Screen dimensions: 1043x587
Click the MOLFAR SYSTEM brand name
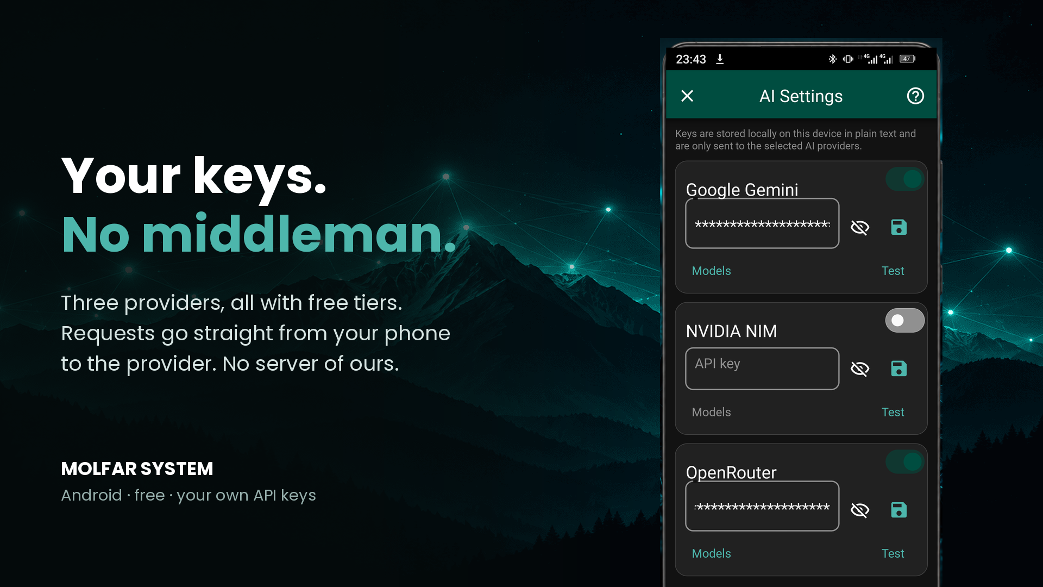[137, 469]
